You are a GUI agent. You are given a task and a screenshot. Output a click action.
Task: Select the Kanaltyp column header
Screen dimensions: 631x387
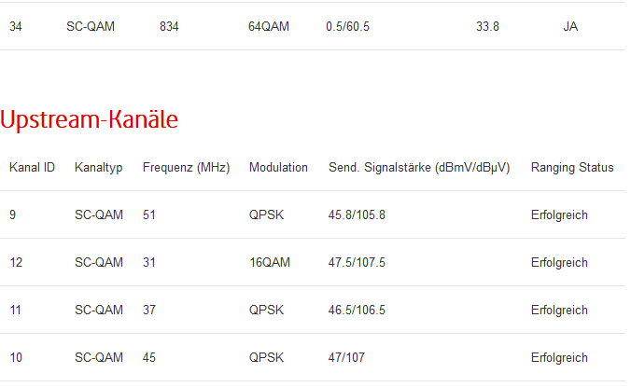tap(99, 168)
